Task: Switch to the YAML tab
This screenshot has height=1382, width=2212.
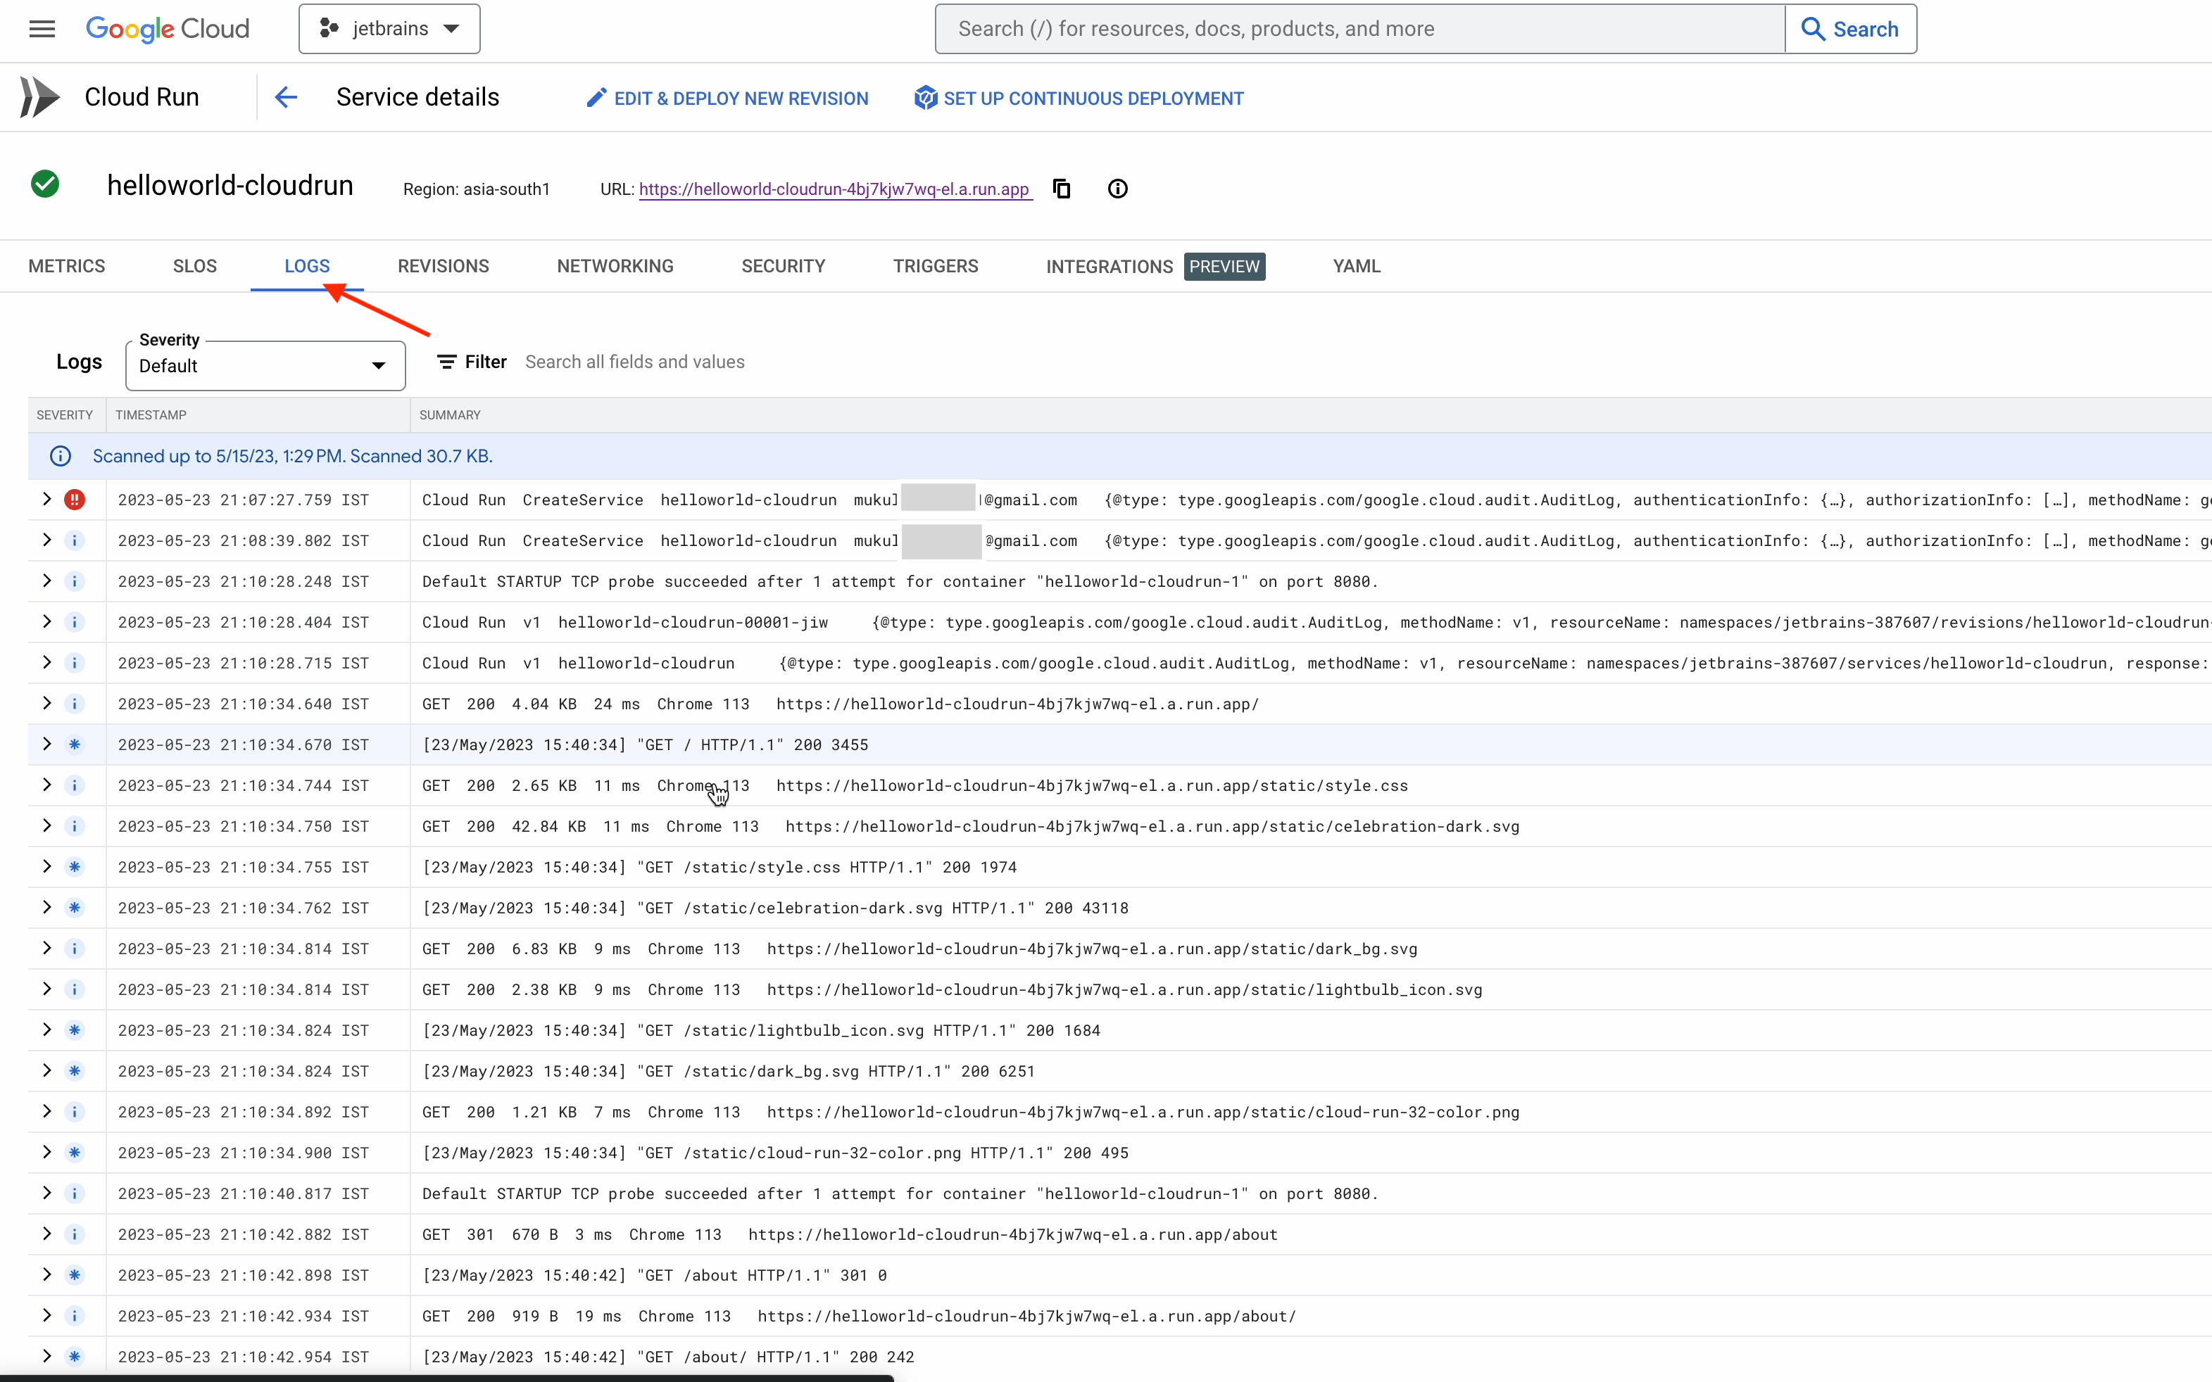Action: tap(1356, 266)
